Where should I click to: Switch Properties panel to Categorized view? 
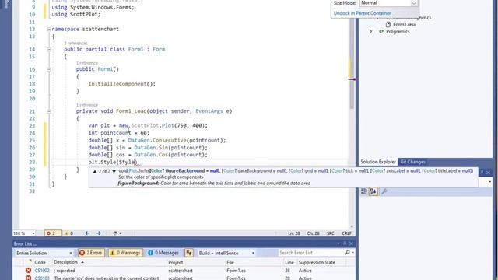point(364,191)
